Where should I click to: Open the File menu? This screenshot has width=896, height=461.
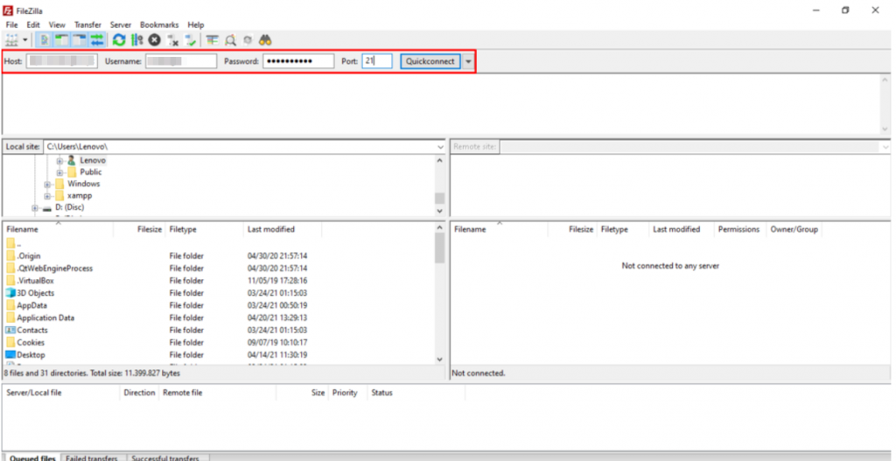(11, 25)
